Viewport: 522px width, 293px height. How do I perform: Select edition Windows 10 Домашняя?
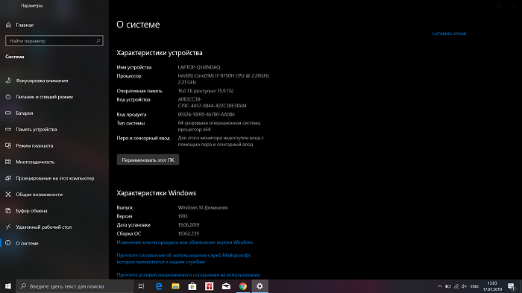203,208
